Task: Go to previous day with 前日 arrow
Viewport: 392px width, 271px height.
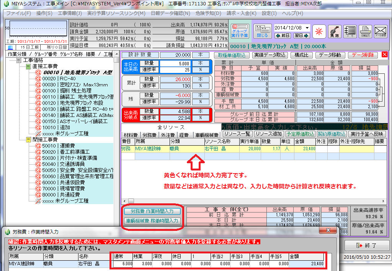Action: (x=283, y=36)
